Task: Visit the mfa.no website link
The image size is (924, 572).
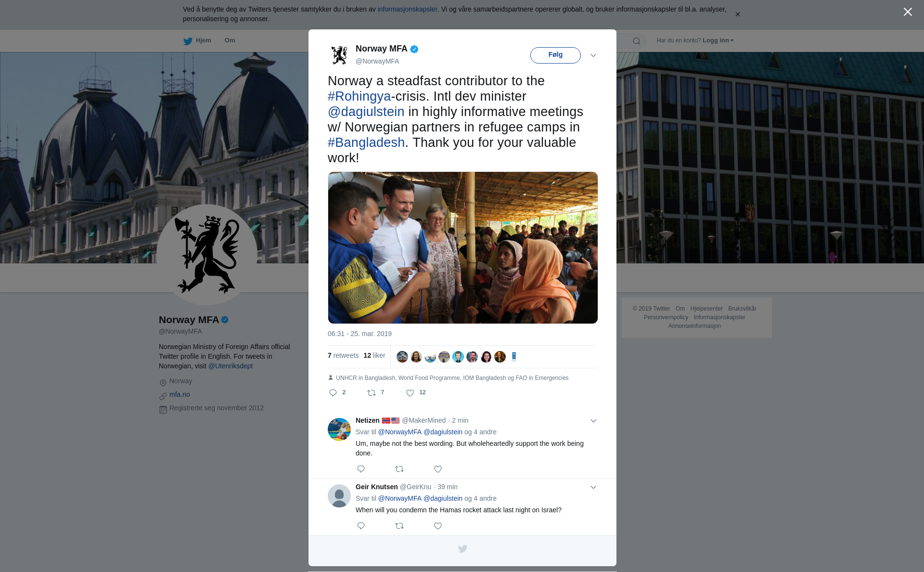Action: [180, 394]
